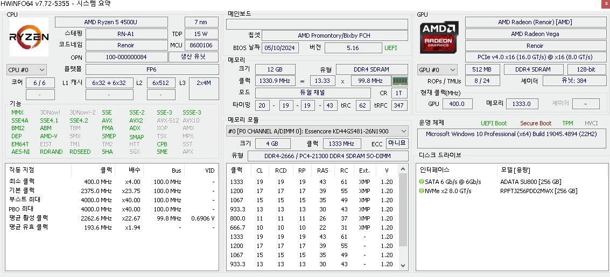Screen dimensions: 610x277
Task: Click the L2 cache 6x512 field
Action: (x=160, y=83)
